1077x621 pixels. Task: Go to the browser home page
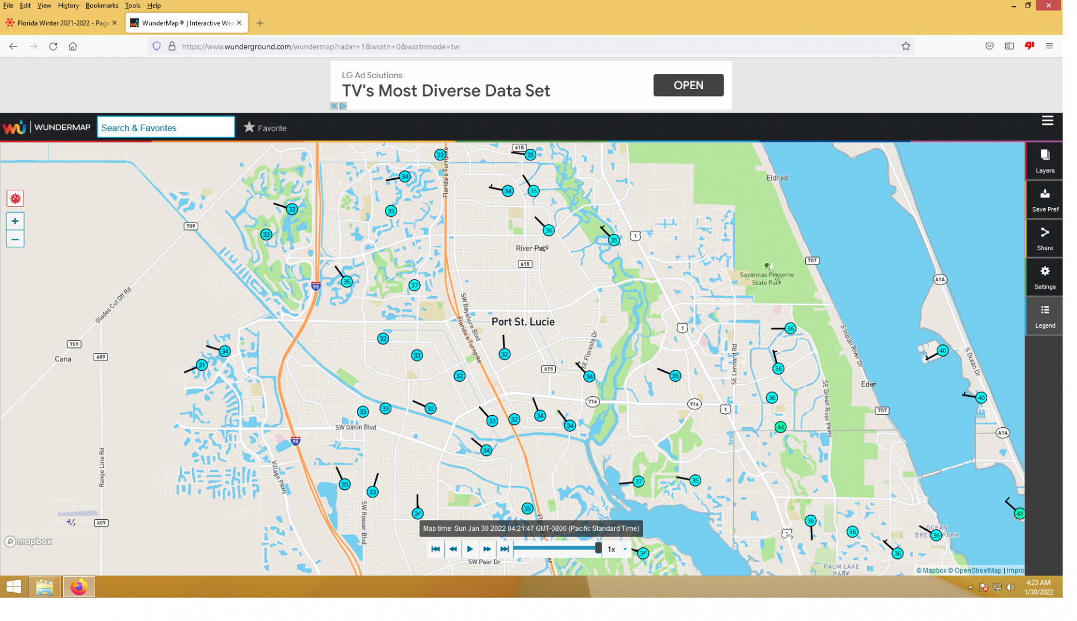pos(74,47)
